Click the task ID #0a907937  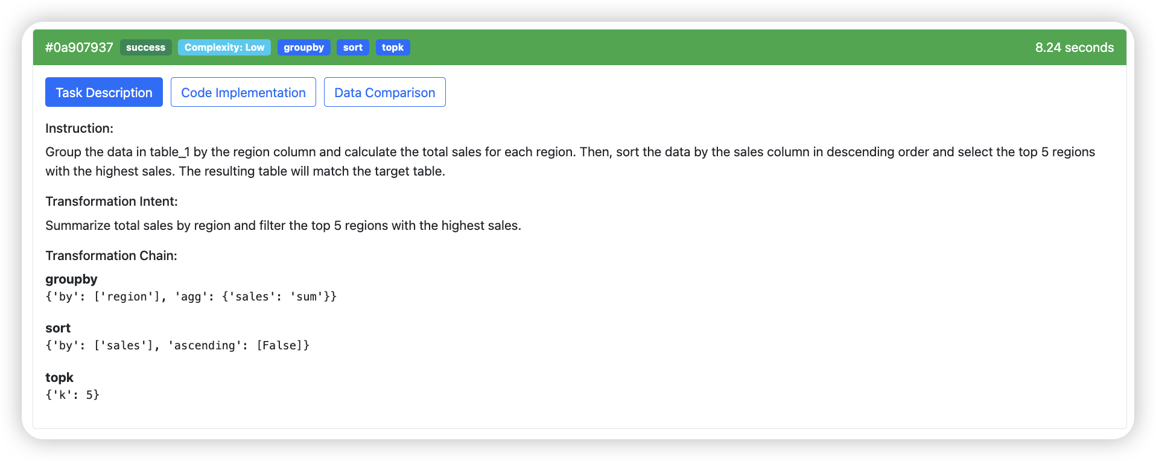click(79, 48)
